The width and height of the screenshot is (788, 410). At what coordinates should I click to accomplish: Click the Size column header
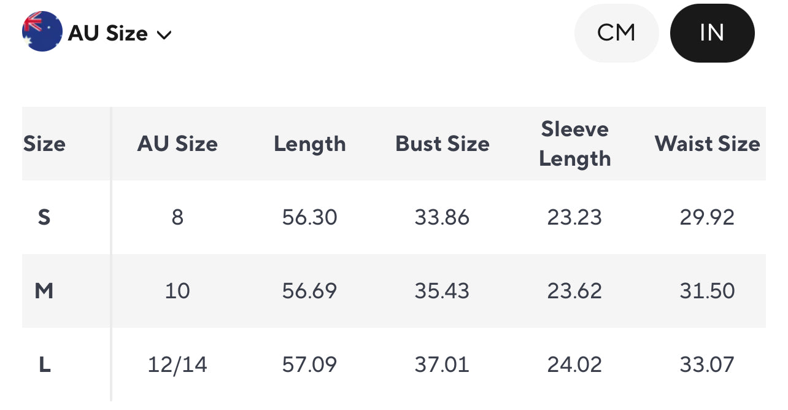point(44,144)
